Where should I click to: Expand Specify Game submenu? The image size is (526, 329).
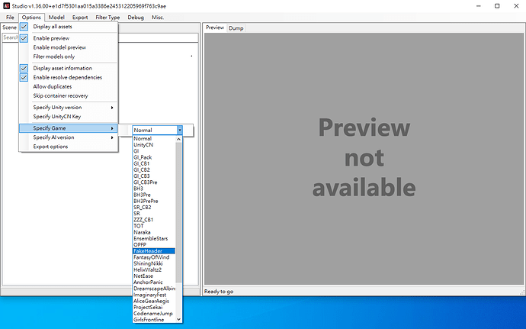coord(69,128)
